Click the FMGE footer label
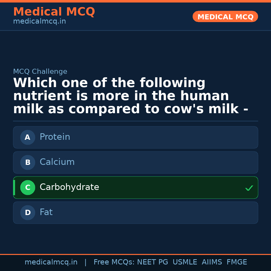Image resolution: width=271 pixels, height=271 pixels. tap(237, 262)
